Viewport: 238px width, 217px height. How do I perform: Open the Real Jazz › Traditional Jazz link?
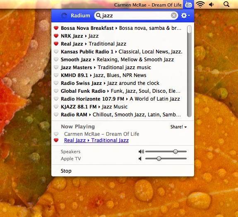click(96, 140)
